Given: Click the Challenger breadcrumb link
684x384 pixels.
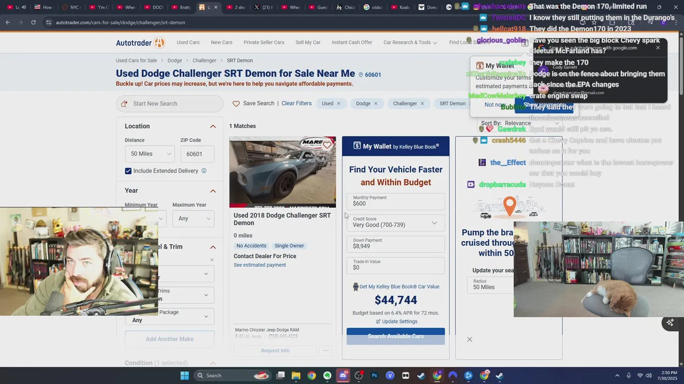Looking at the screenshot, I should point(205,61).
